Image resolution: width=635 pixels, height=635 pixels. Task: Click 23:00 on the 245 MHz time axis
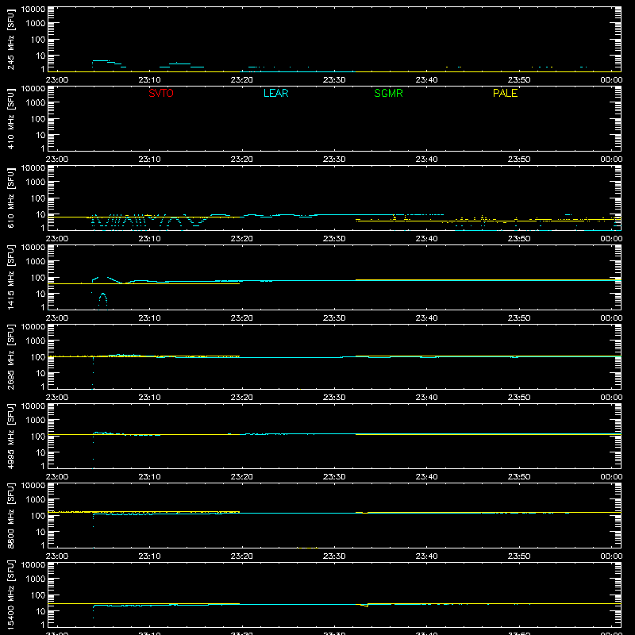(x=56, y=80)
